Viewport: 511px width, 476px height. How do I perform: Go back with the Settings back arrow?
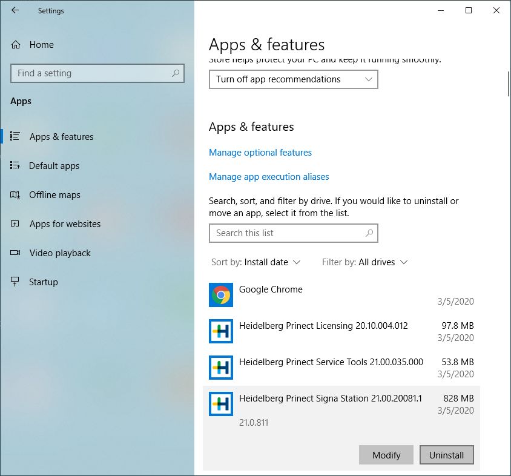(x=15, y=10)
